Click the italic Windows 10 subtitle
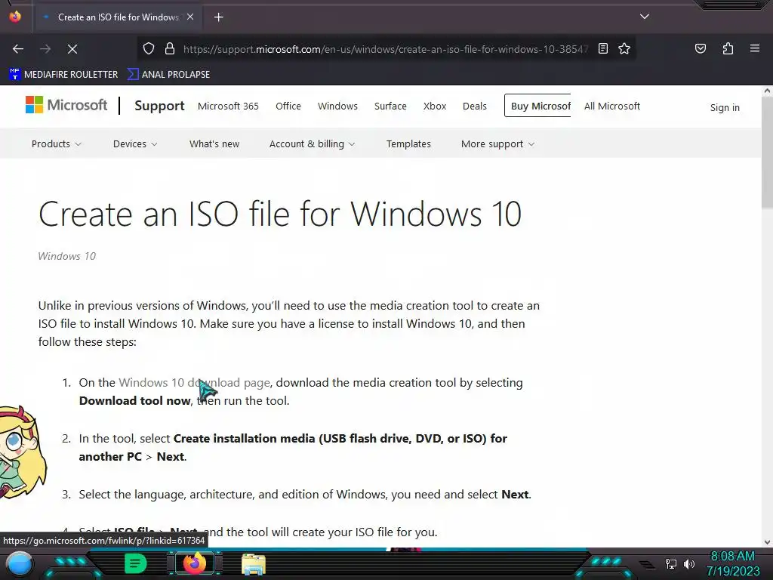773x580 pixels. (67, 256)
